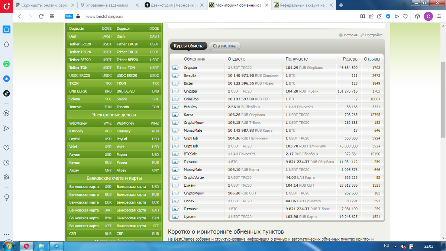The height and width of the screenshot is (251, 446).
Task: Open VK messenger in the Opera sidebar
Action: 6,78
